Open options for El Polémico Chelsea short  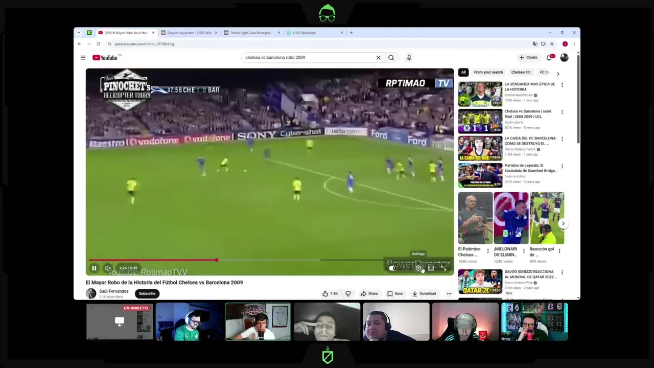pos(487,251)
